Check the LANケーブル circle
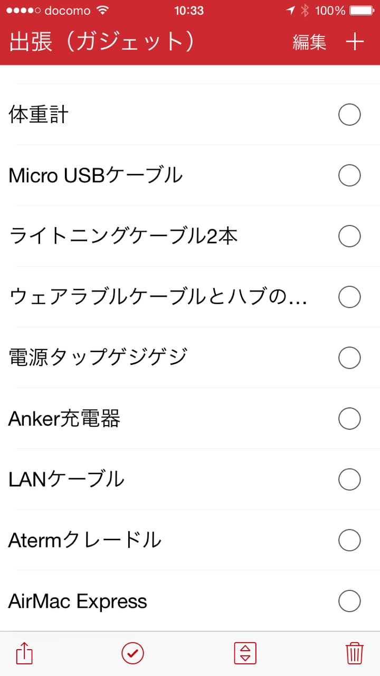Screen dimensions: 380x676 click(x=349, y=480)
